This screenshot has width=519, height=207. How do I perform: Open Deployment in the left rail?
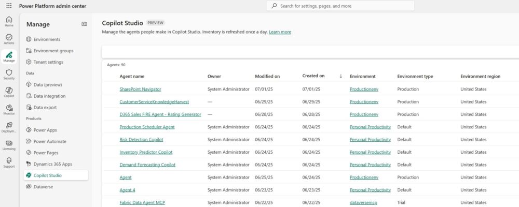point(9,127)
